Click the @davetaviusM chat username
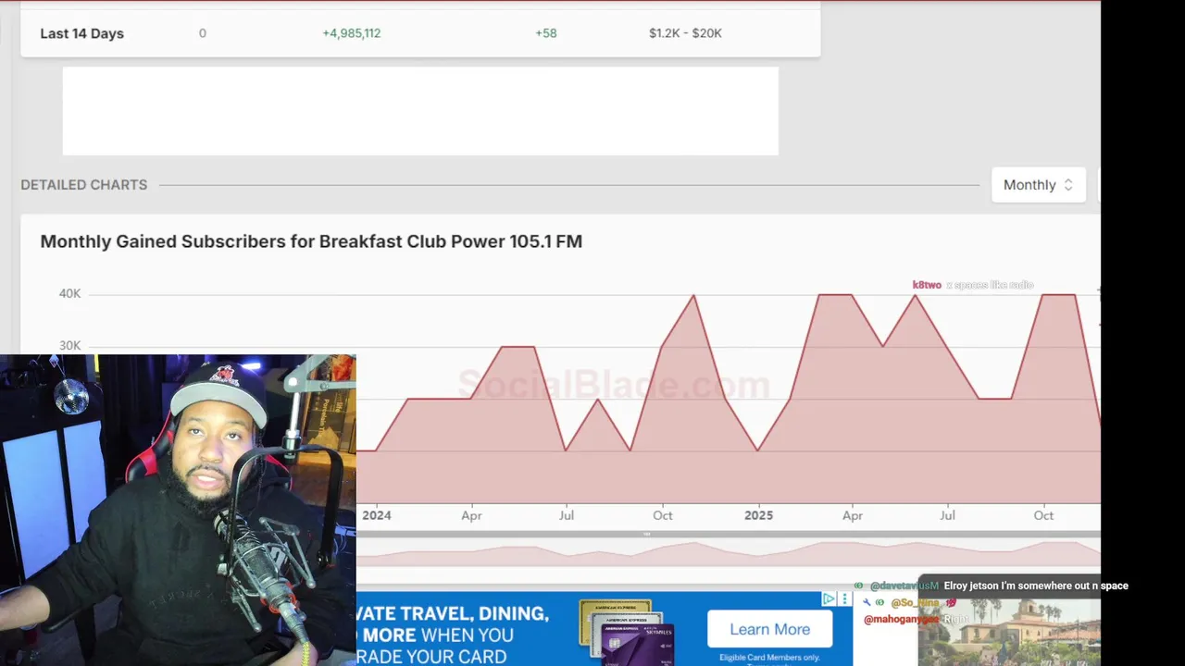Viewport: 1185px width, 666px height. click(x=904, y=586)
